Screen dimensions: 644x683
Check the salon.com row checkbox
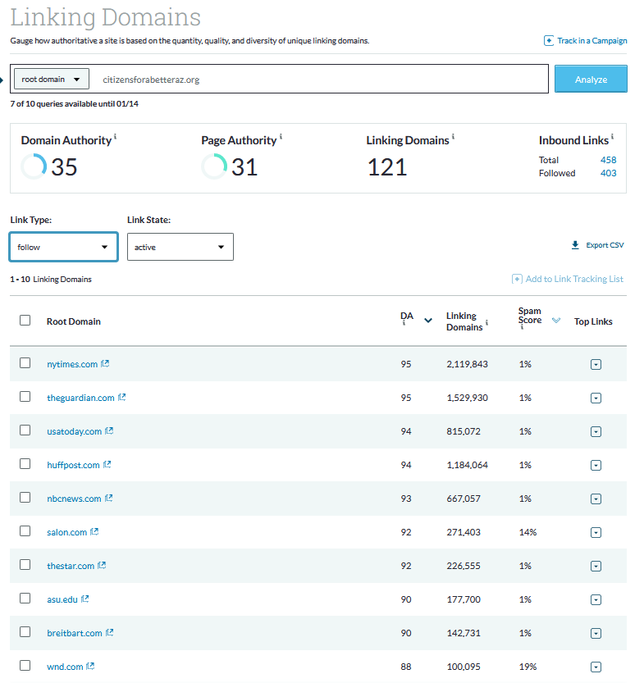25,531
